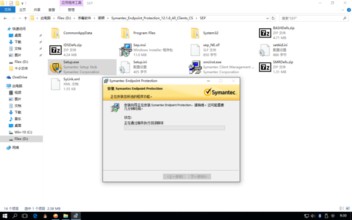Click the Bluetooth tray icon
The image size is (352, 220).
320,216
